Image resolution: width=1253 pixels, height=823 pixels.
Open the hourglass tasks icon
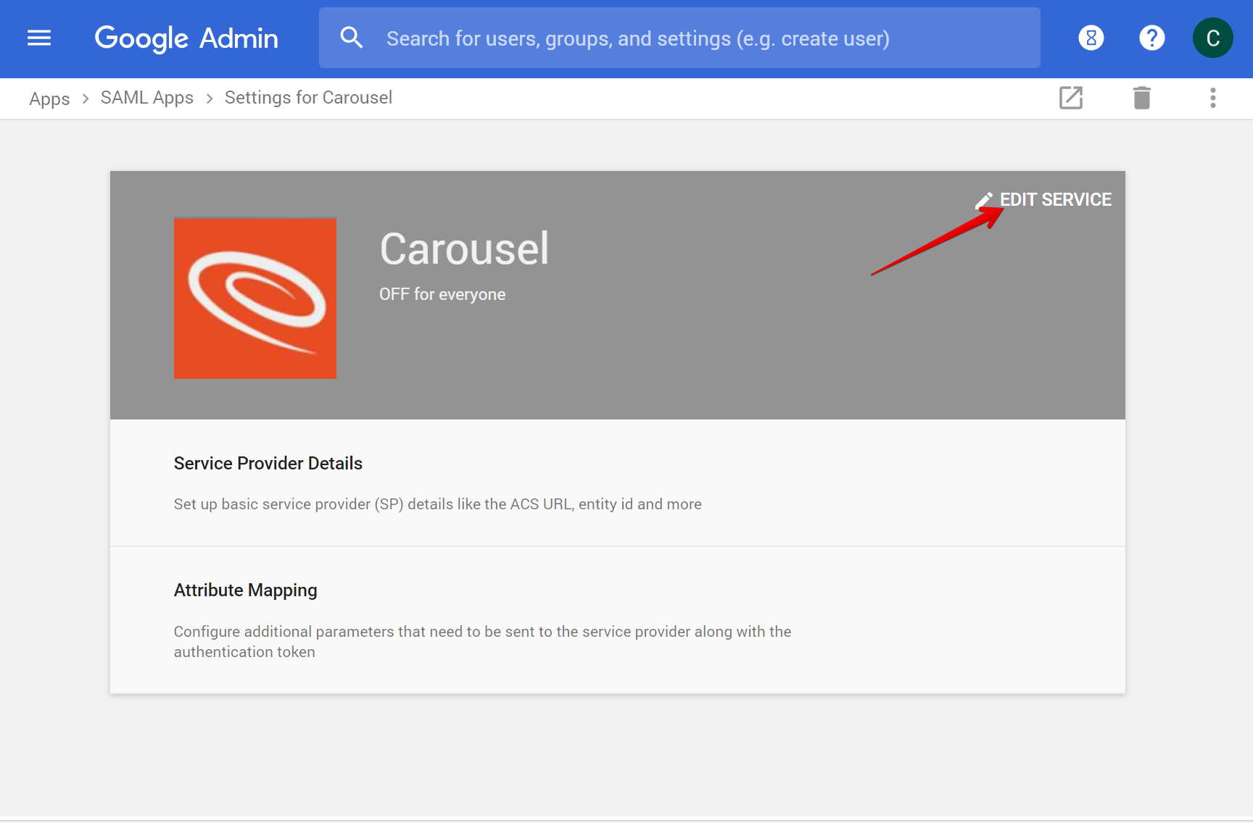tap(1091, 38)
